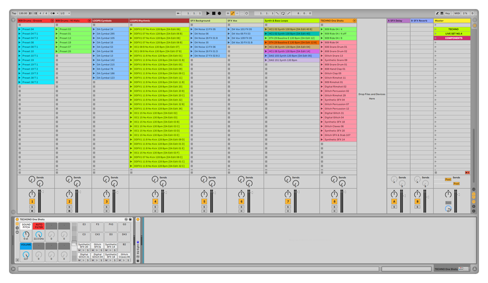Image resolution: width=488 pixels, height=283 pixels.
Task: Enable MIDI map mode
Action: click(x=457, y=13)
